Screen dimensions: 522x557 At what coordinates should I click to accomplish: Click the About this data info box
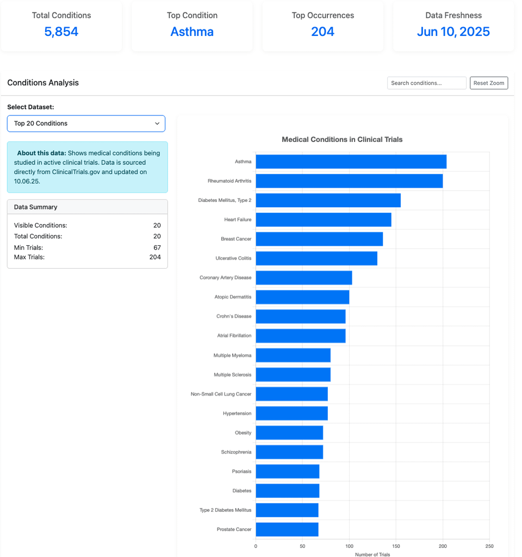tap(87, 168)
